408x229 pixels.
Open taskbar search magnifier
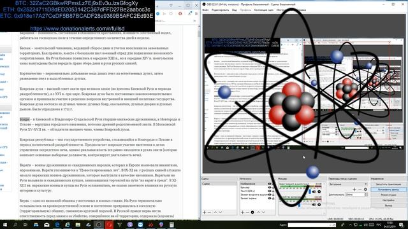pyautogui.click(x=15, y=225)
